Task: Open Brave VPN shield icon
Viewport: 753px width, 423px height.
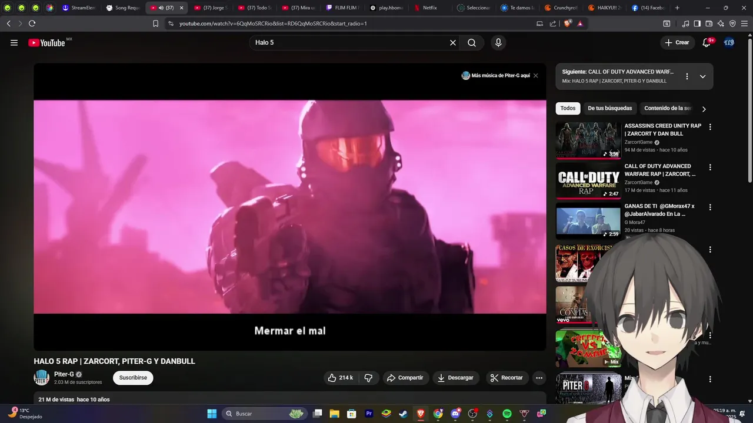Action: click(732, 23)
